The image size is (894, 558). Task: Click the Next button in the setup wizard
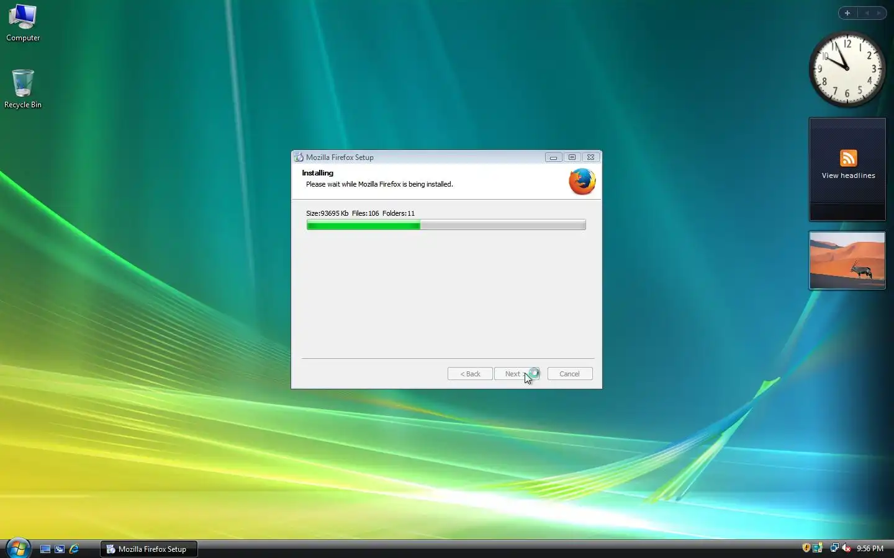pyautogui.click(x=517, y=374)
